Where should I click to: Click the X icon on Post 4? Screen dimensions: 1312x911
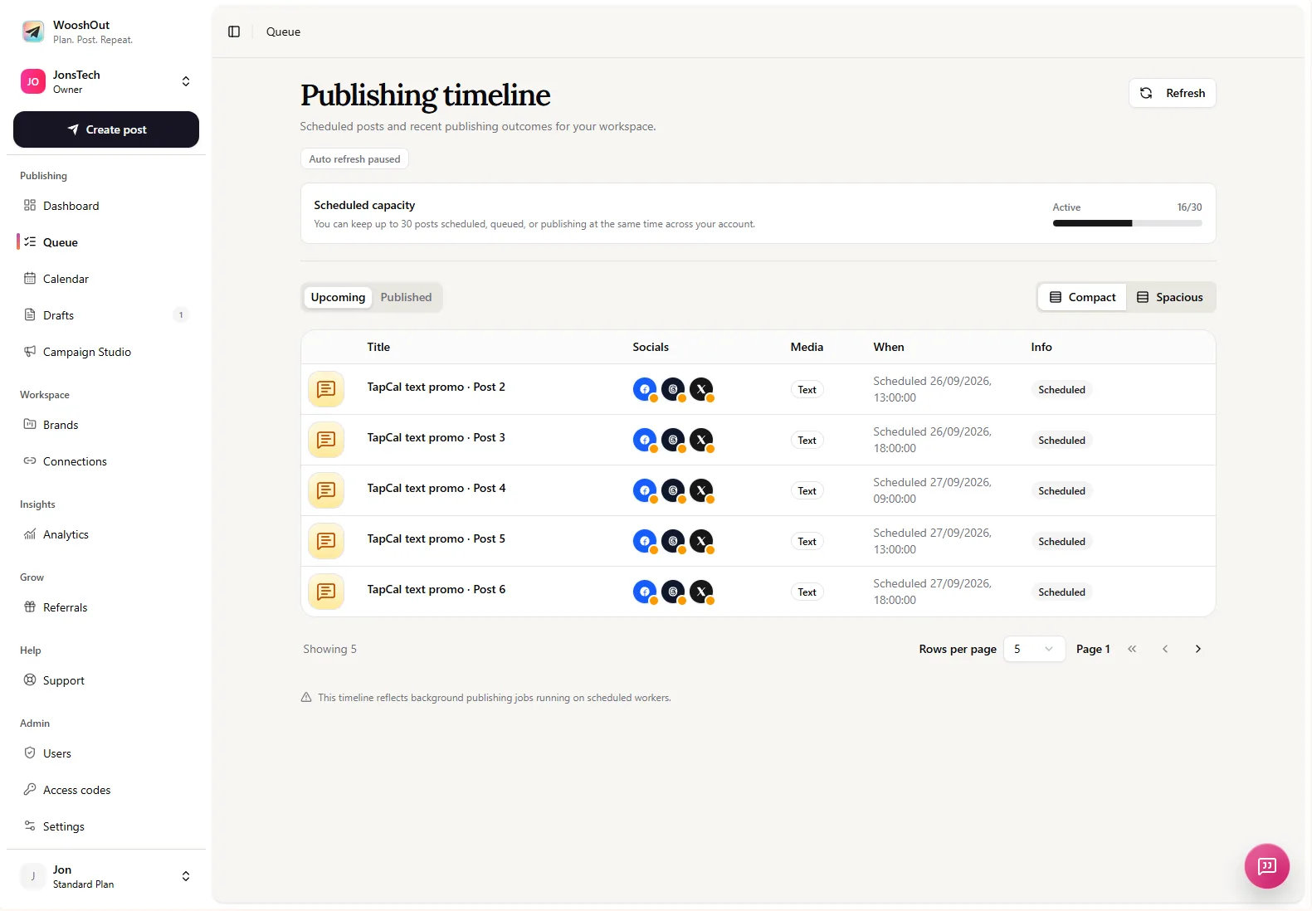tap(701, 490)
